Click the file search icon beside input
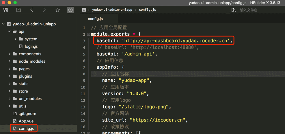 coord(234,10)
